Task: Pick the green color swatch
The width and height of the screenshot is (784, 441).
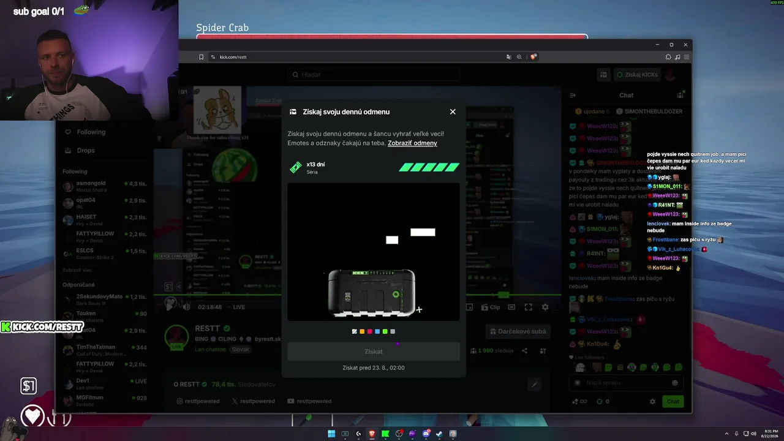Action: (385, 331)
